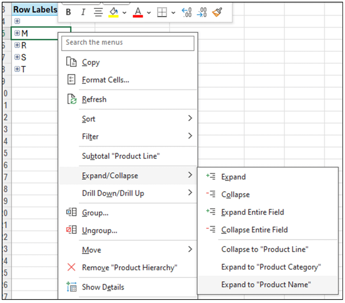Open the Filter submenu chevron
The height and width of the screenshot is (303, 345).
(x=190, y=136)
